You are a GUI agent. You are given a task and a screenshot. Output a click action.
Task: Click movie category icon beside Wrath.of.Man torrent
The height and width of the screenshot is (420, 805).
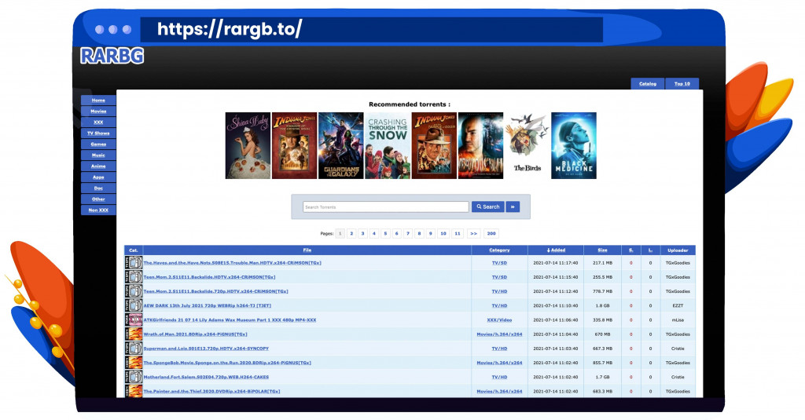point(134,334)
